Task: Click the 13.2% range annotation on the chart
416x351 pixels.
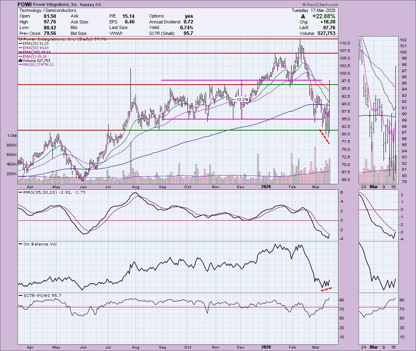Action: [242, 100]
